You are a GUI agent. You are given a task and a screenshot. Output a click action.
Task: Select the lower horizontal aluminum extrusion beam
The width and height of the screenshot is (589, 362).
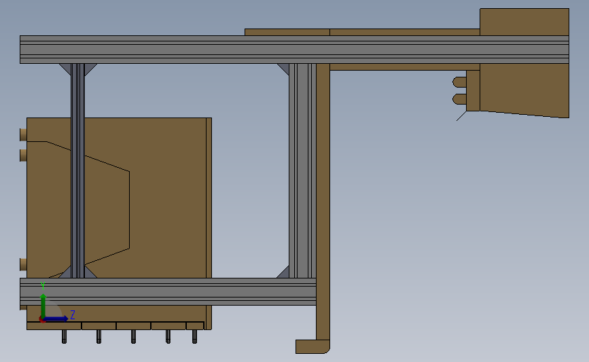tap(168, 291)
